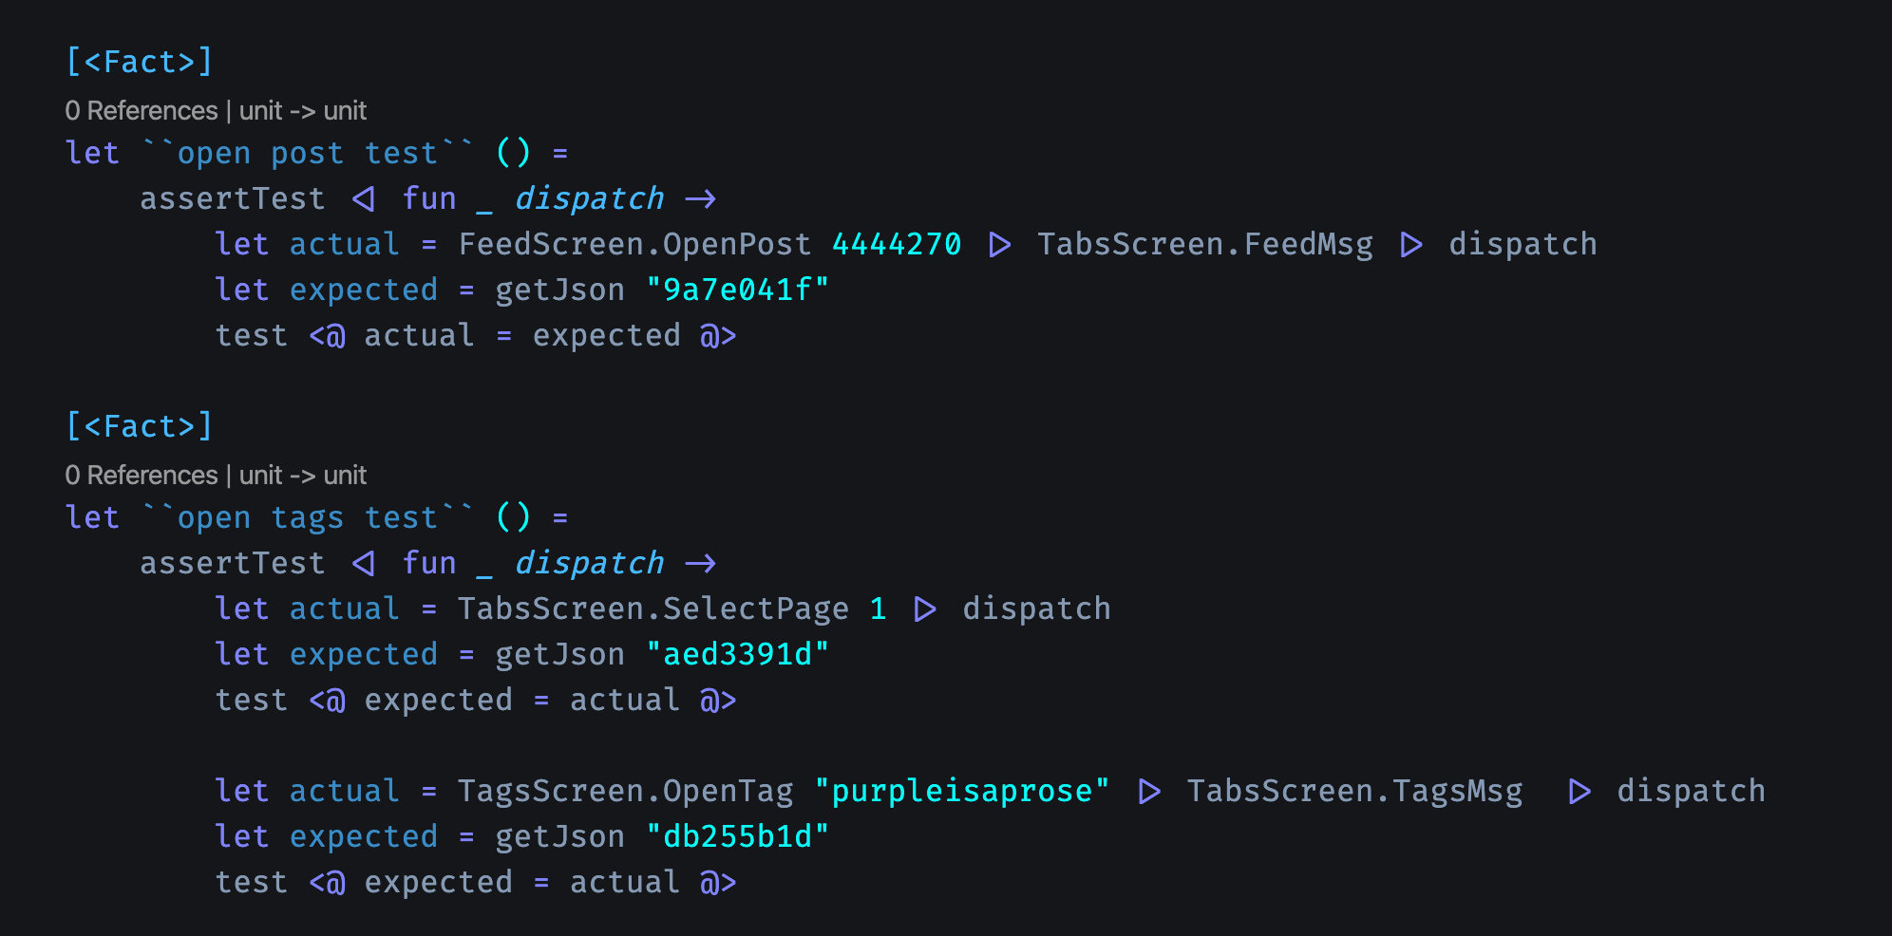Click the pipe-right triangle after TabsScreen.TagsMsg
This screenshot has height=936, width=1892.
point(1580,792)
